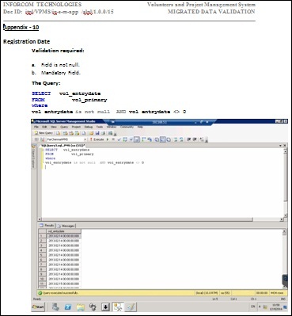Click the Start button on taskbar
Viewport: 292px width, 316px height.
[38, 306]
